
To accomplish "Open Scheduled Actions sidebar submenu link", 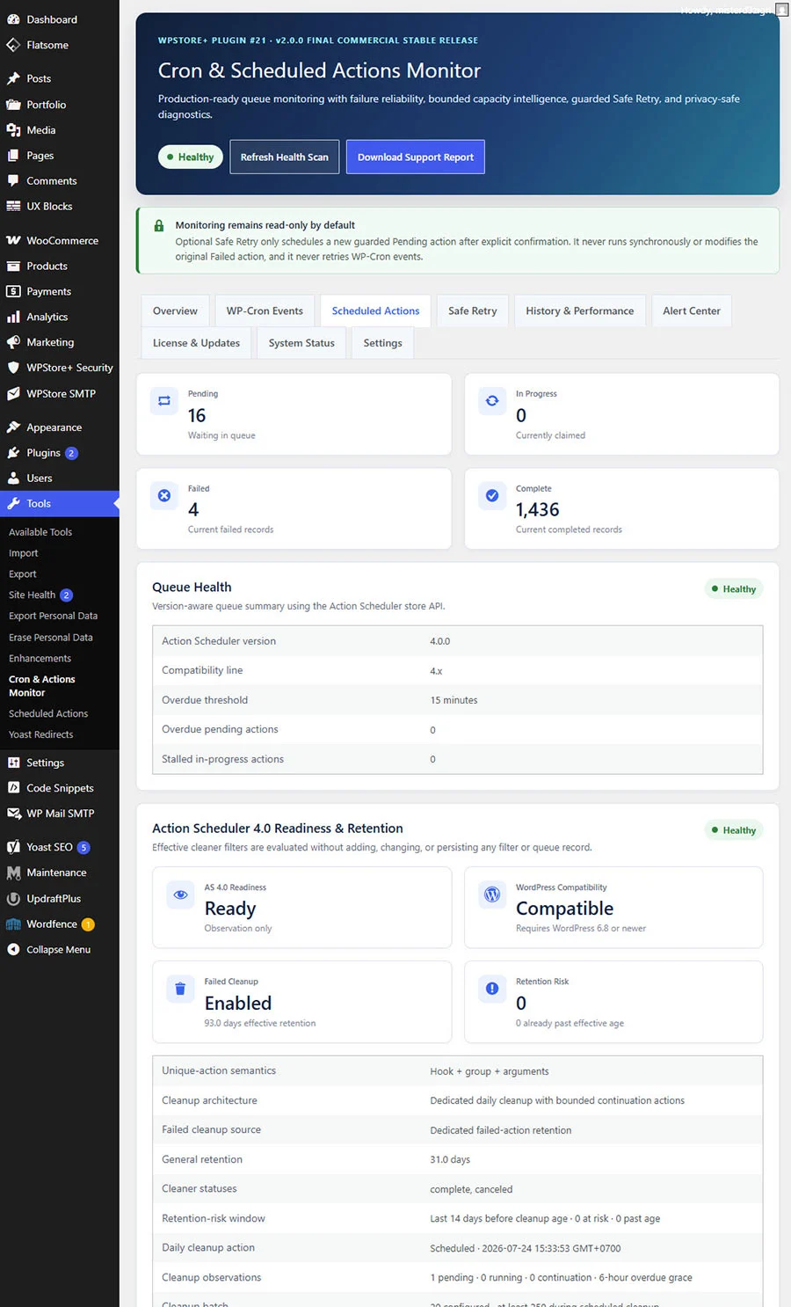I will click(x=48, y=714).
